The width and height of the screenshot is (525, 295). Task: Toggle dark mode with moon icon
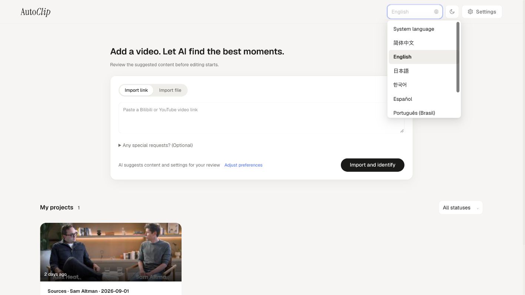coord(452,12)
